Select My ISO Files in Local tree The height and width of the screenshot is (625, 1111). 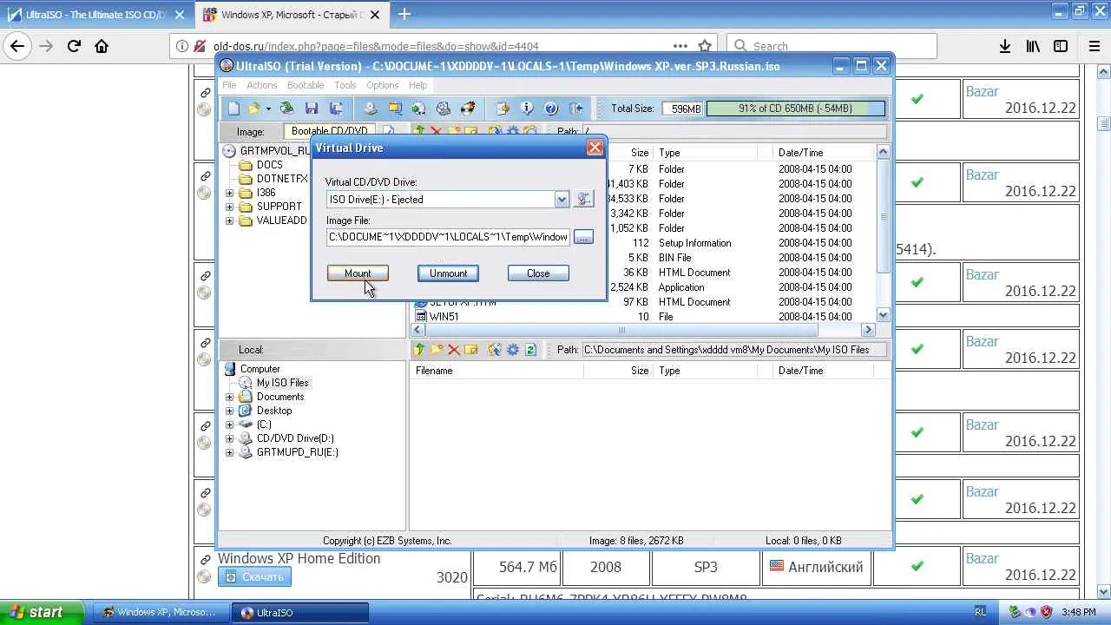coord(282,383)
